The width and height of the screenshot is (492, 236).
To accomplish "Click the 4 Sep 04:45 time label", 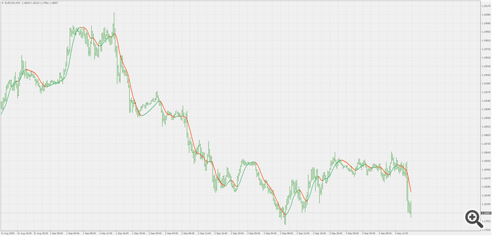I will pyautogui.click(x=369, y=233).
